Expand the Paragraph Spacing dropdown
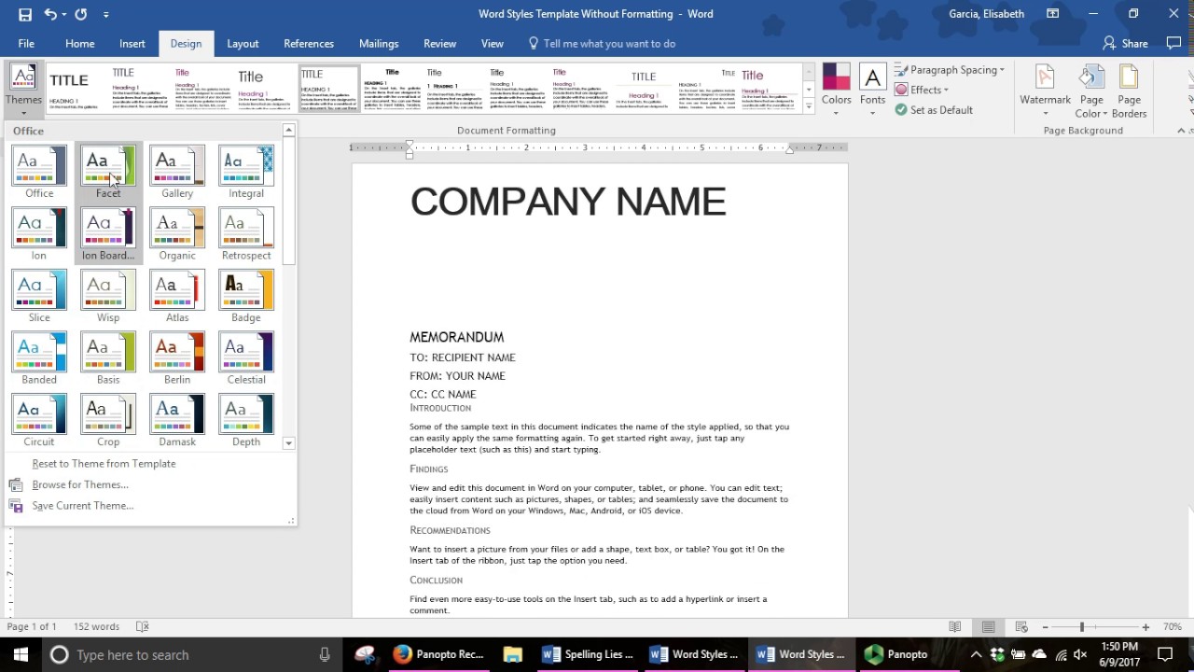This screenshot has width=1194, height=672. point(950,70)
